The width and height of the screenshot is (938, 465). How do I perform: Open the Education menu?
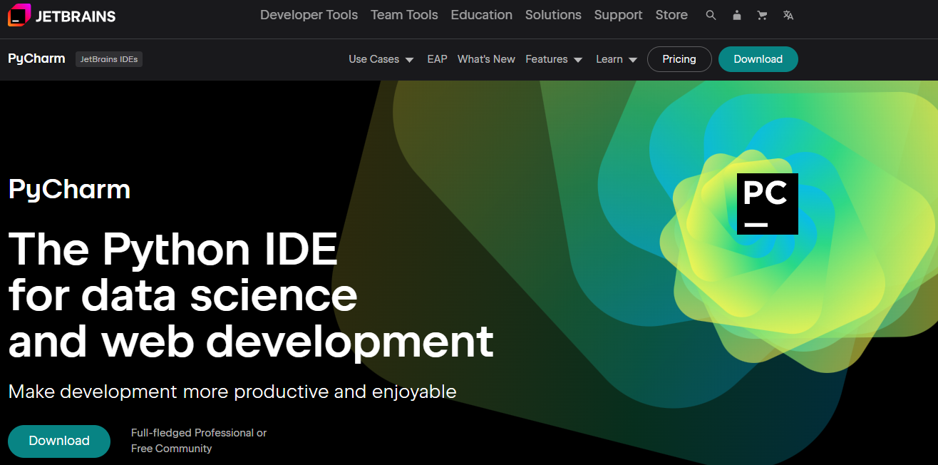tap(482, 15)
